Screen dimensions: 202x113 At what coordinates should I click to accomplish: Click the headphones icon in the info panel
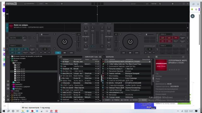click(x=183, y=57)
